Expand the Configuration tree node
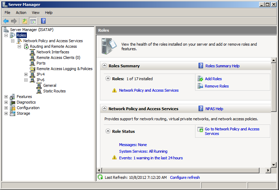Screen dimensions: 279x190 click(x=6, y=108)
